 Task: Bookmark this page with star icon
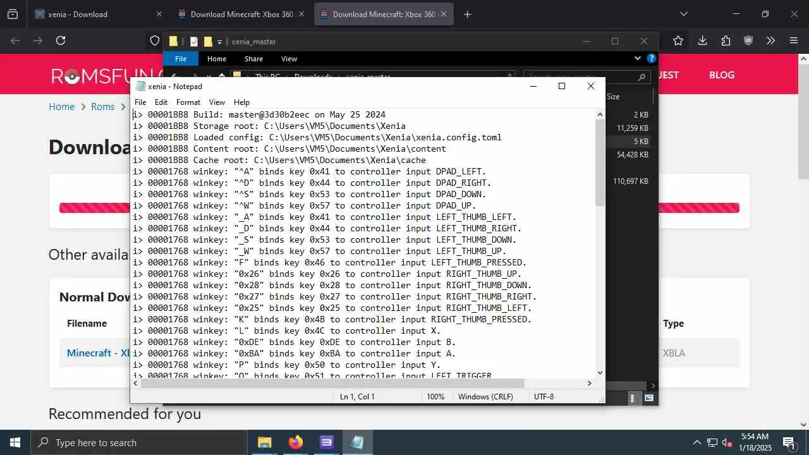coord(678,40)
